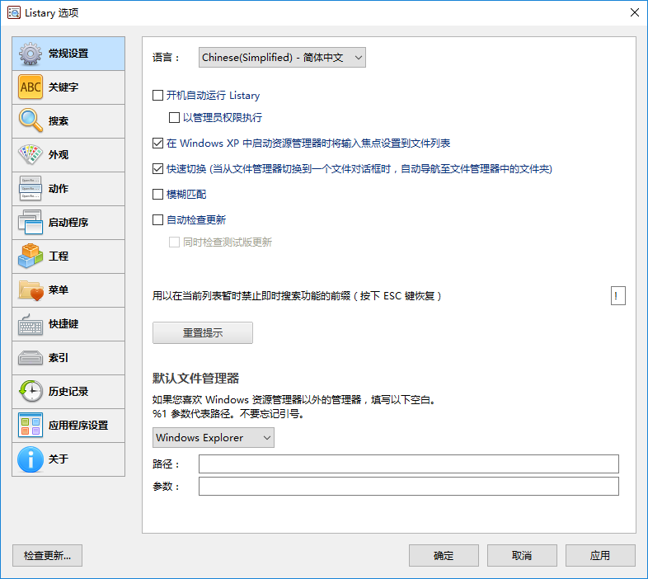Open the 关键字 settings tab
Screen dimensions: 648x579
coord(68,87)
